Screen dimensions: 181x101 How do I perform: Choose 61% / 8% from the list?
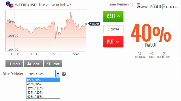pyautogui.click(x=43, y=84)
